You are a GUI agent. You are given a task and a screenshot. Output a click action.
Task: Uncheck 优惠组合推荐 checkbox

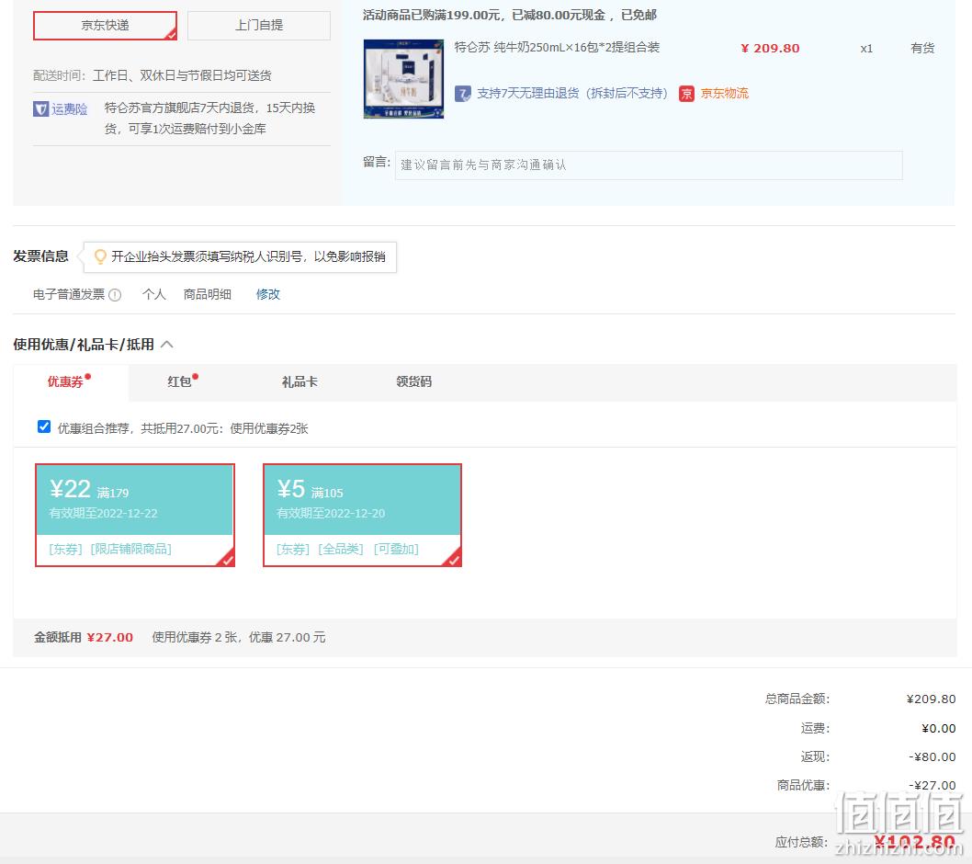[44, 426]
